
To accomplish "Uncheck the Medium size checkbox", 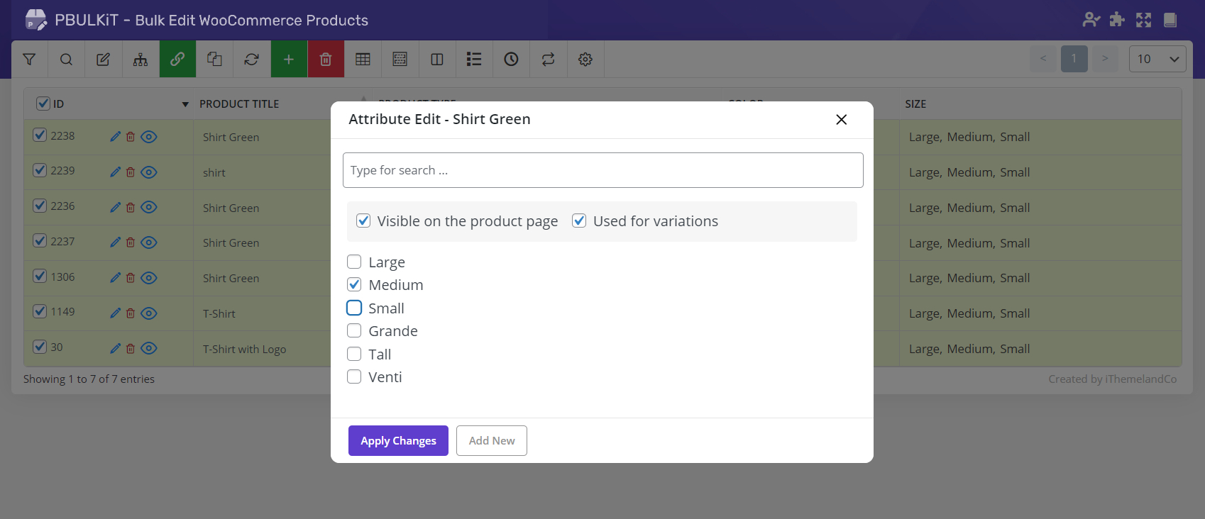I will tap(354, 285).
